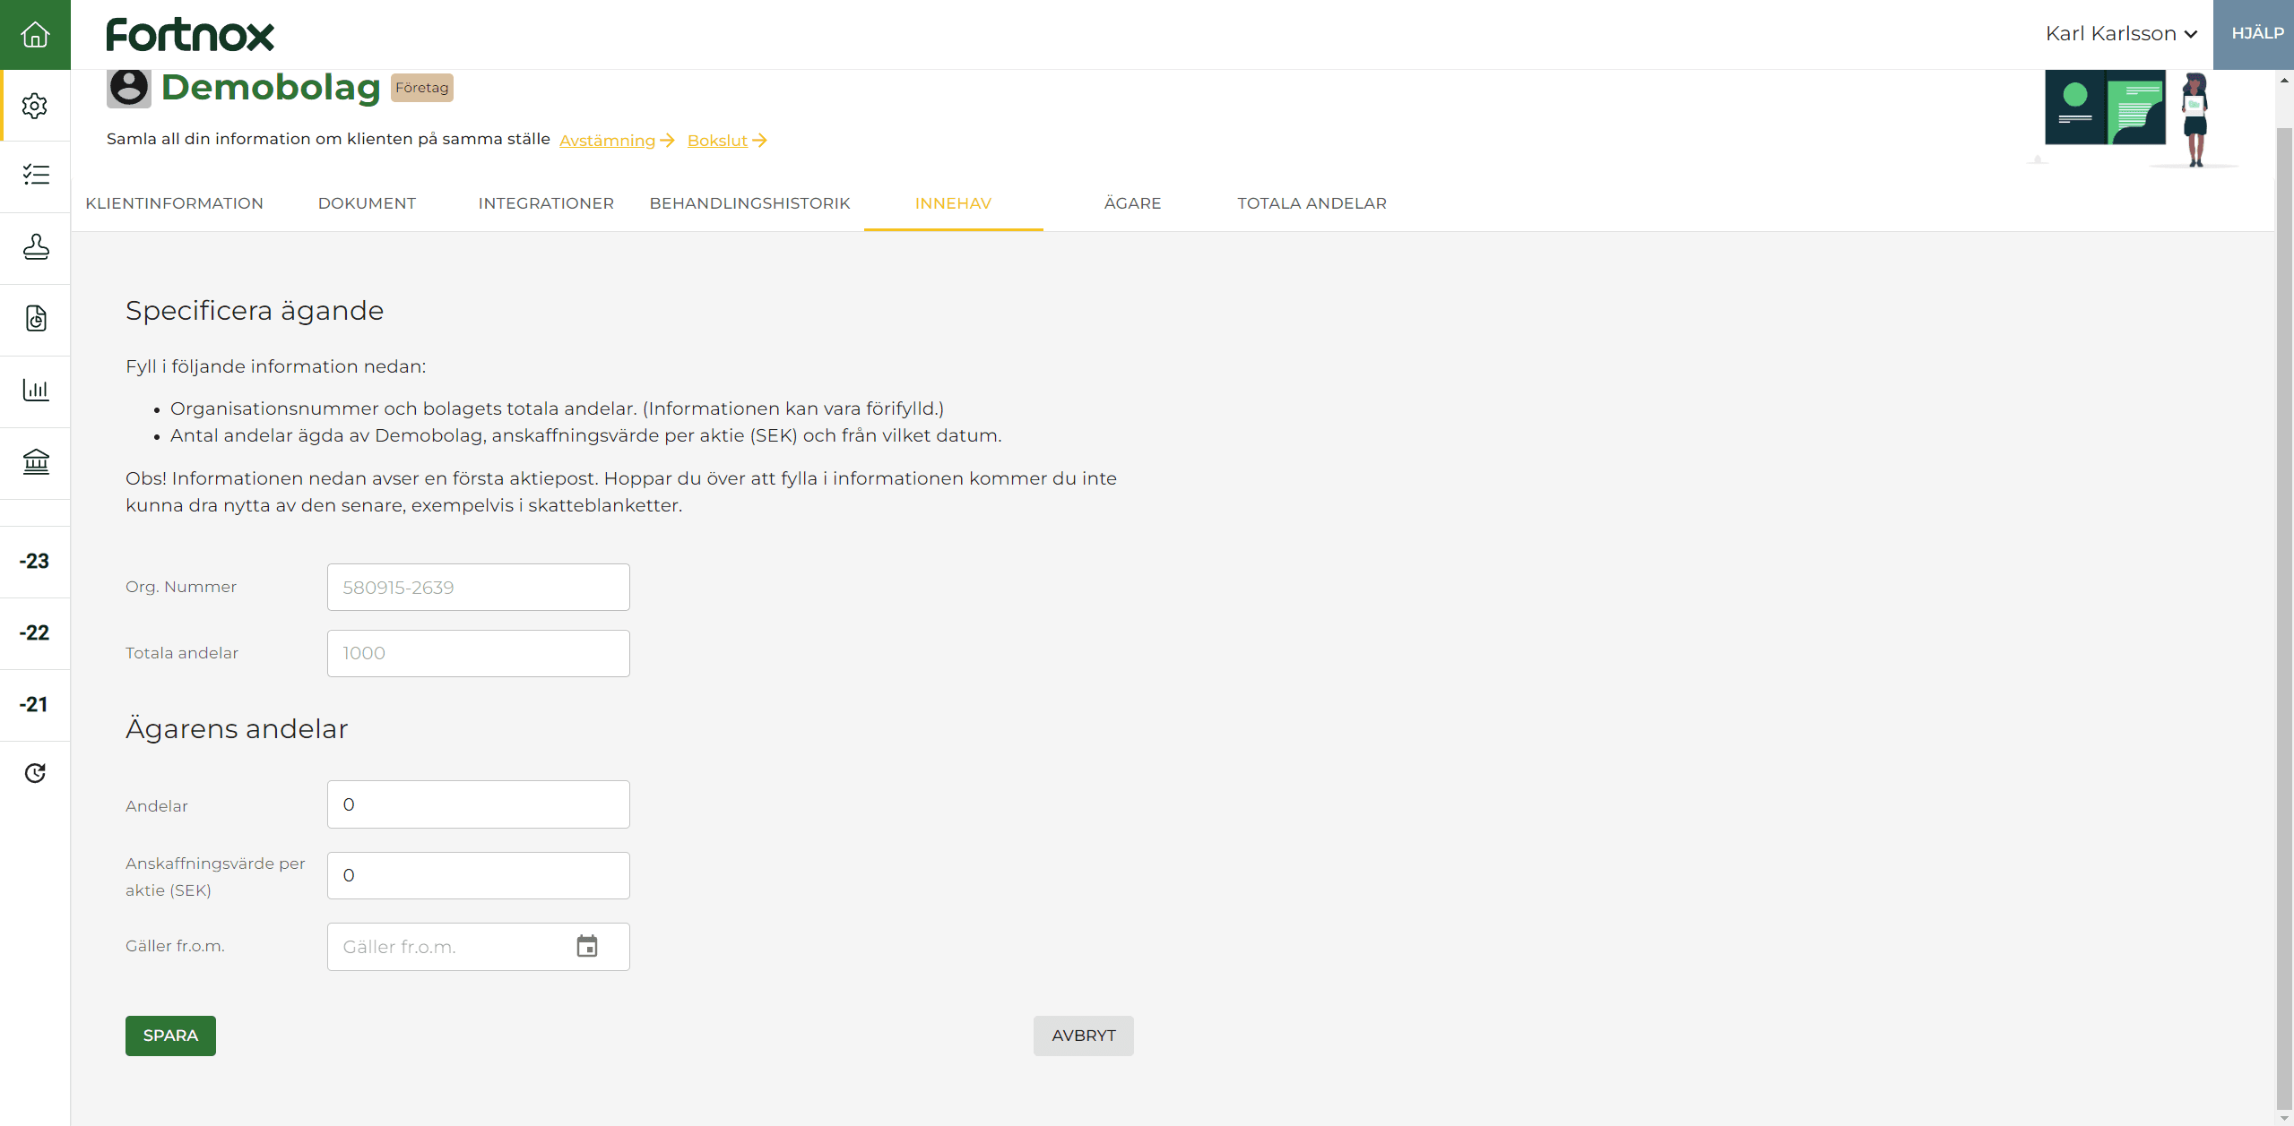Open the document report icon in sidebar
Screen dimensions: 2294x1126
click(35, 319)
